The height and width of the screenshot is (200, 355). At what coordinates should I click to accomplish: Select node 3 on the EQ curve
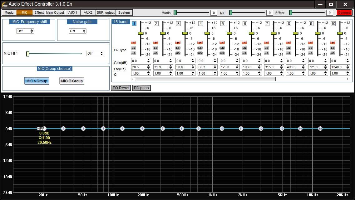pyautogui.click(x=83, y=129)
